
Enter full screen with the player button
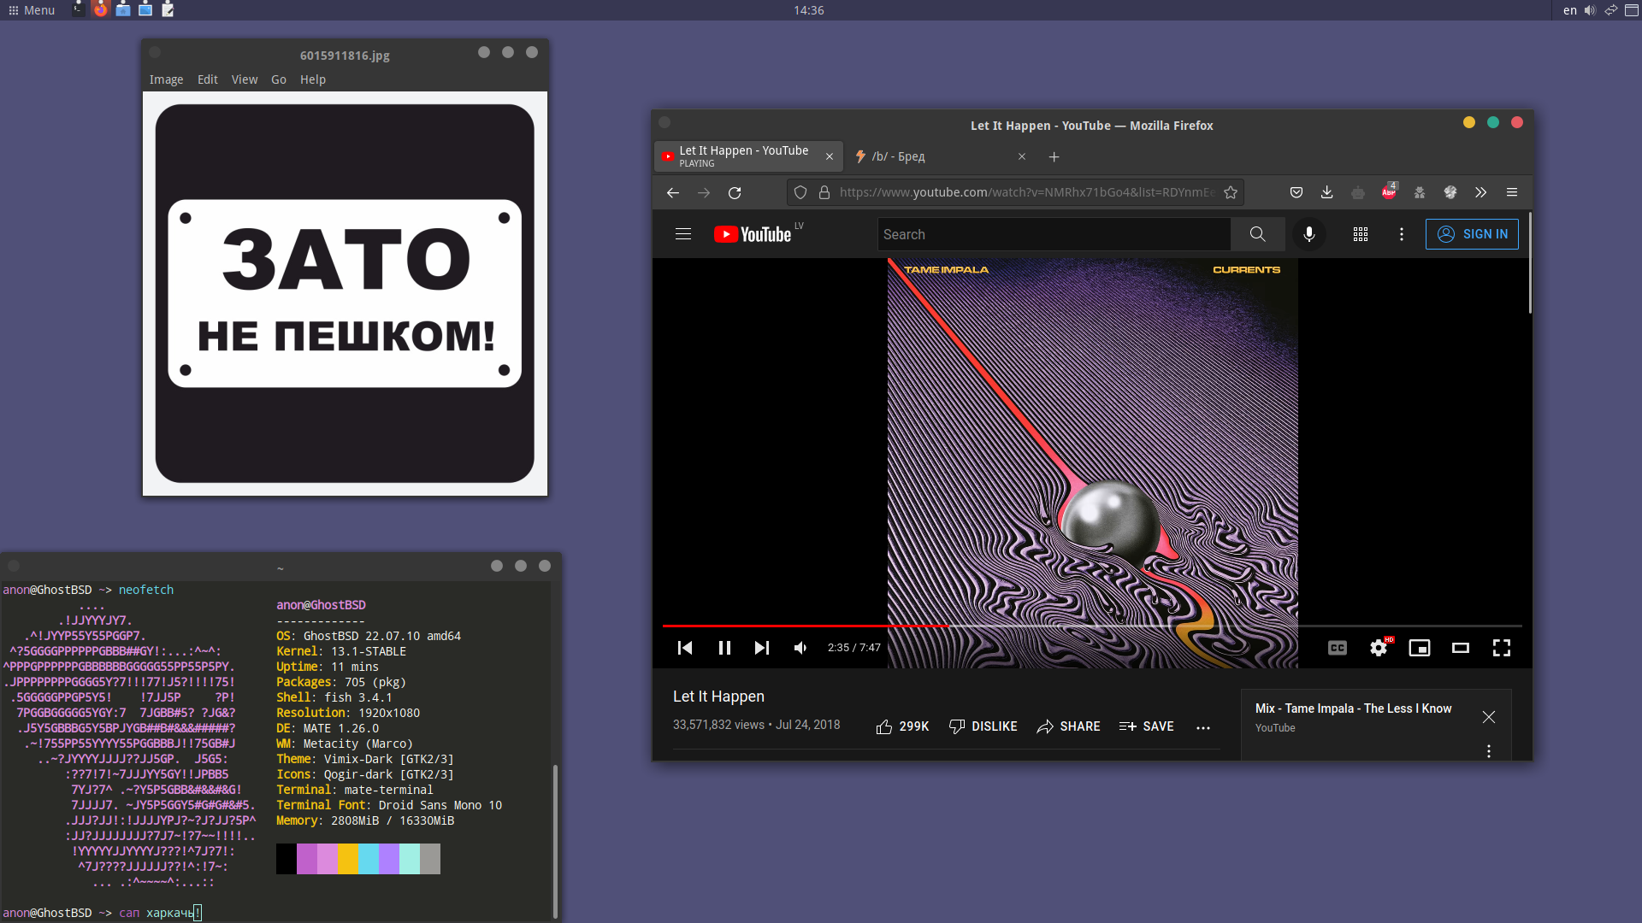1502,648
